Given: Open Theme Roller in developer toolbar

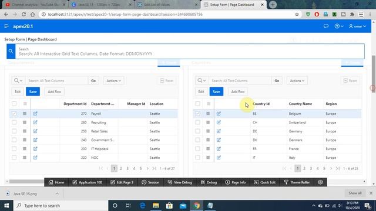Looking at the screenshot, I should click(x=297, y=182).
